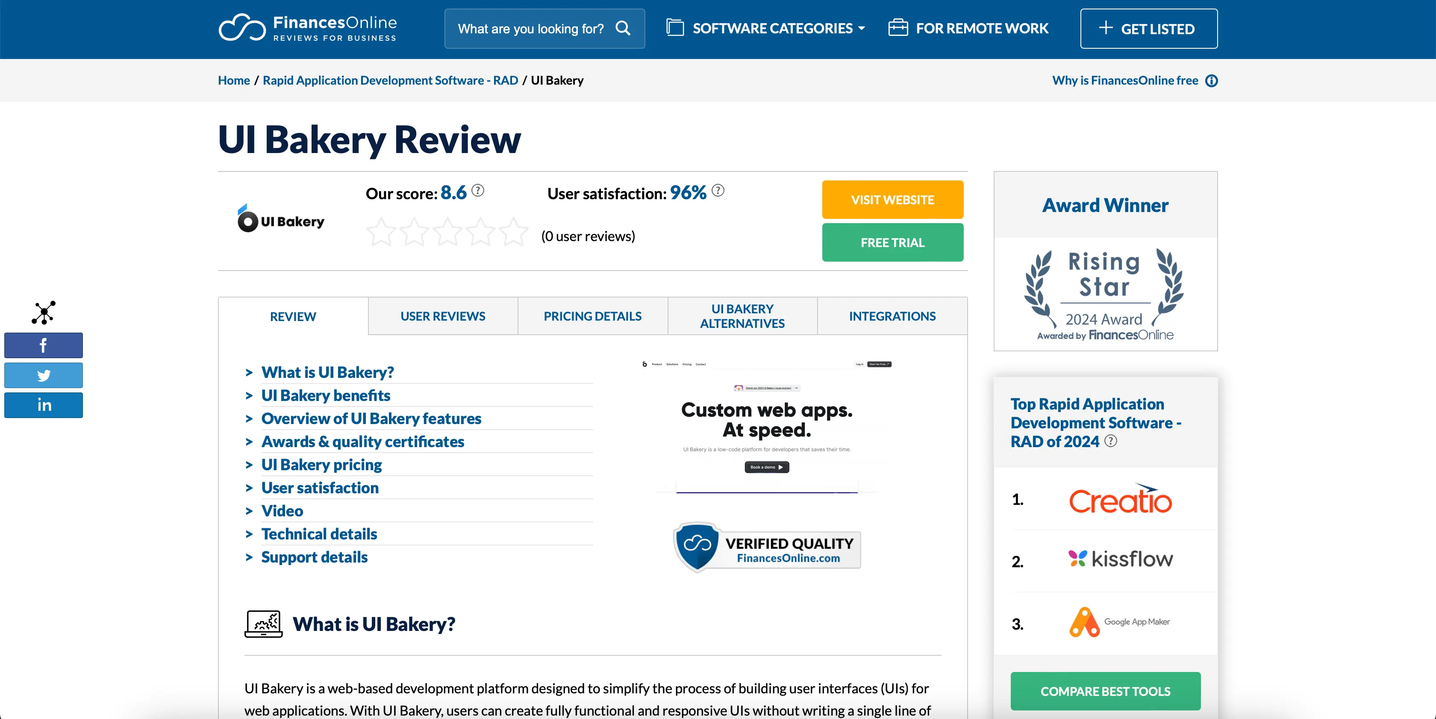Jump to Overview of UI Bakery features

[371, 418]
